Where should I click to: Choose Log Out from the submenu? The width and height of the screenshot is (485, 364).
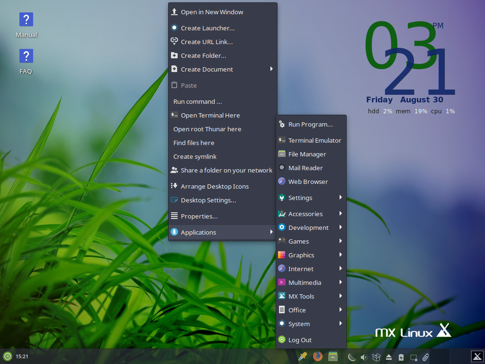click(311, 340)
